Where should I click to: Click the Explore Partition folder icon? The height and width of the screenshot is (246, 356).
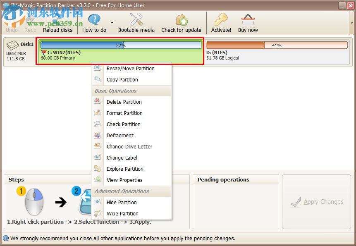point(97,168)
